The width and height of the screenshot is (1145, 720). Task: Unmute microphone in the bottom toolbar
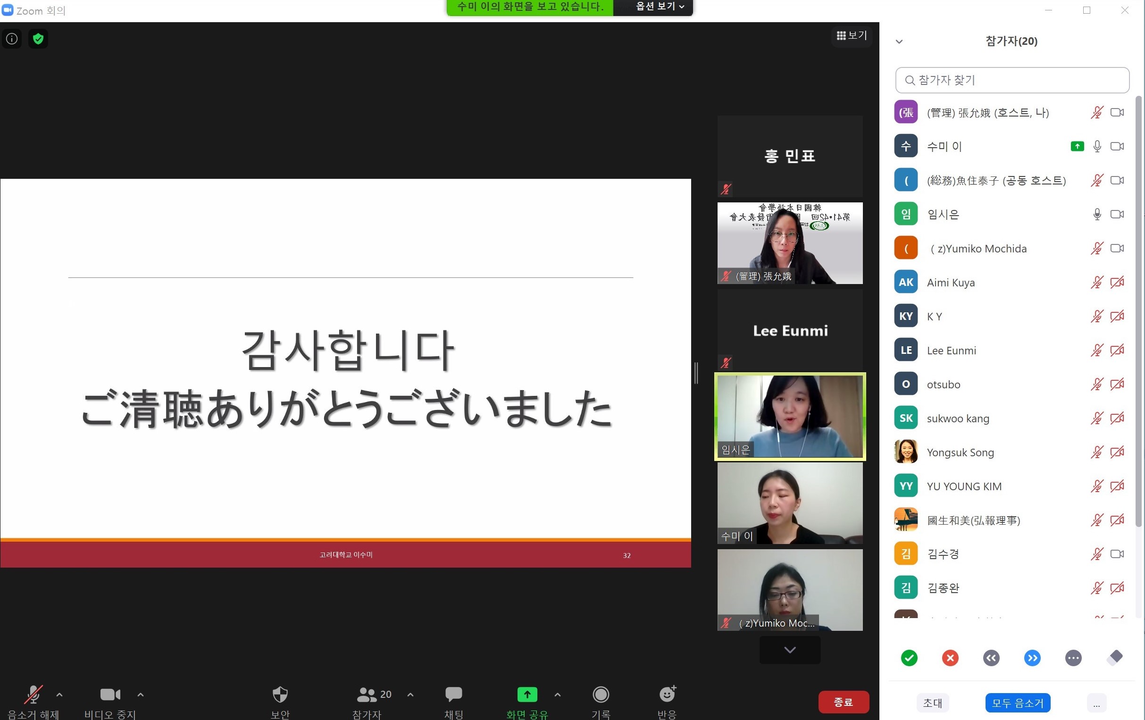pyautogui.click(x=33, y=695)
